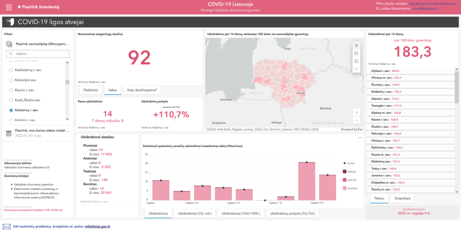Expand the 'Pasirink savivaldybę' filter selector
461x232 pixels.
[38, 44]
